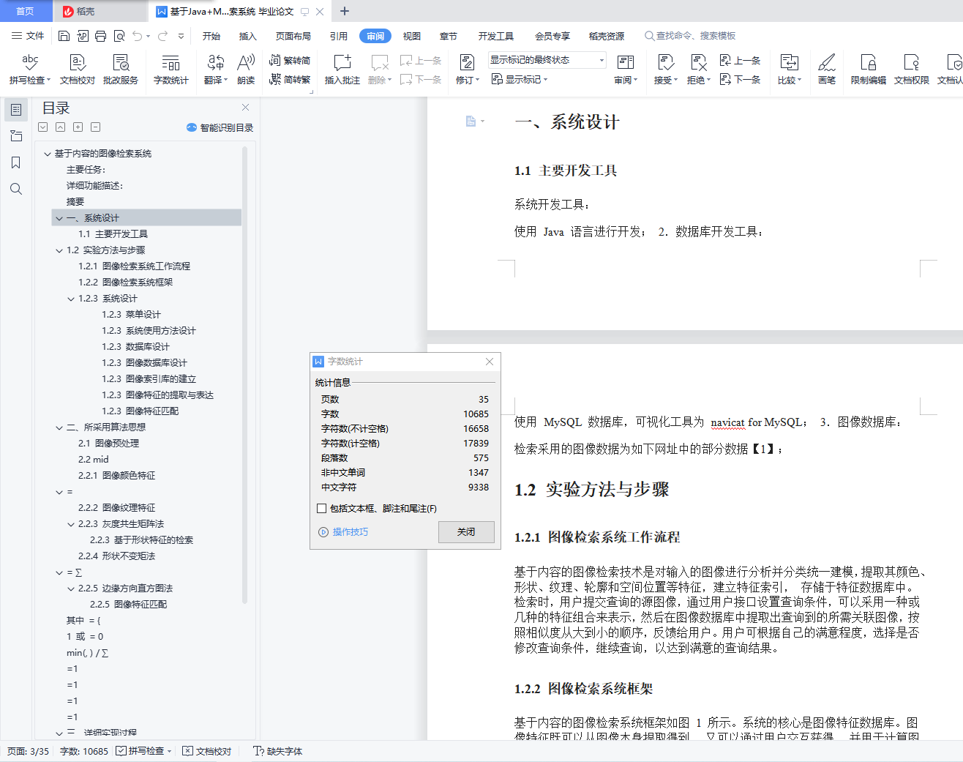Jump to 1.2.2 图像检索系统框架 in outline
963x762 pixels.
pos(125,283)
